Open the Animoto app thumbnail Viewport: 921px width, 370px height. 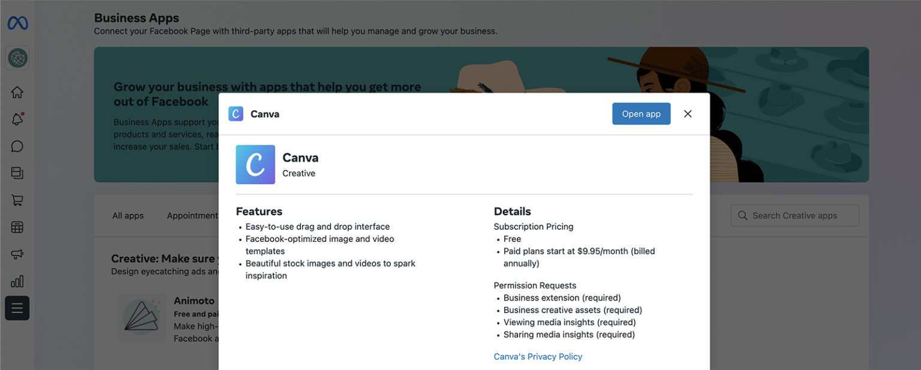tap(142, 318)
